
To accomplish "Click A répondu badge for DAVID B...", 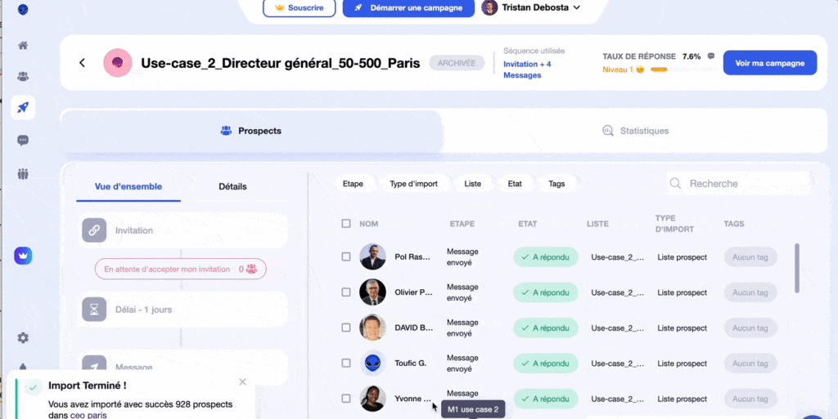I will click(x=546, y=328).
